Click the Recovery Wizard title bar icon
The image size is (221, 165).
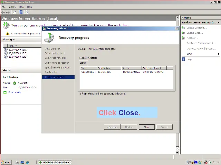point(45,29)
